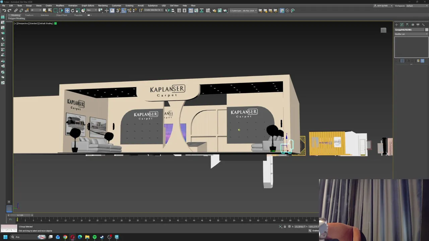The width and height of the screenshot is (429, 241).
Task: Open the Rendering menu
Action: click(103, 6)
